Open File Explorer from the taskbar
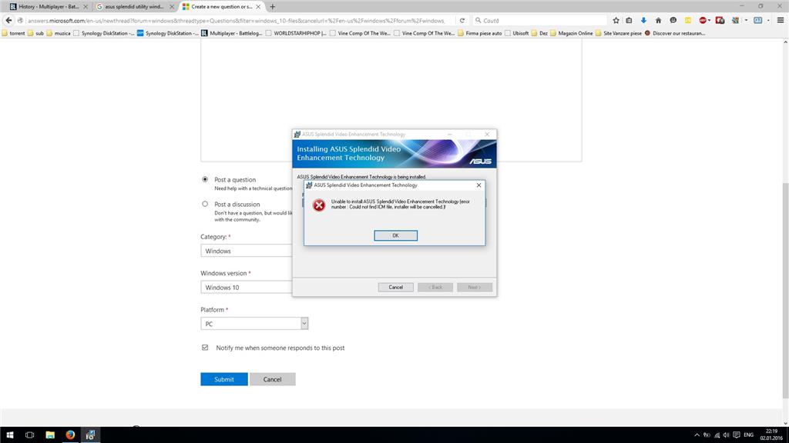789x443 pixels. coord(50,435)
